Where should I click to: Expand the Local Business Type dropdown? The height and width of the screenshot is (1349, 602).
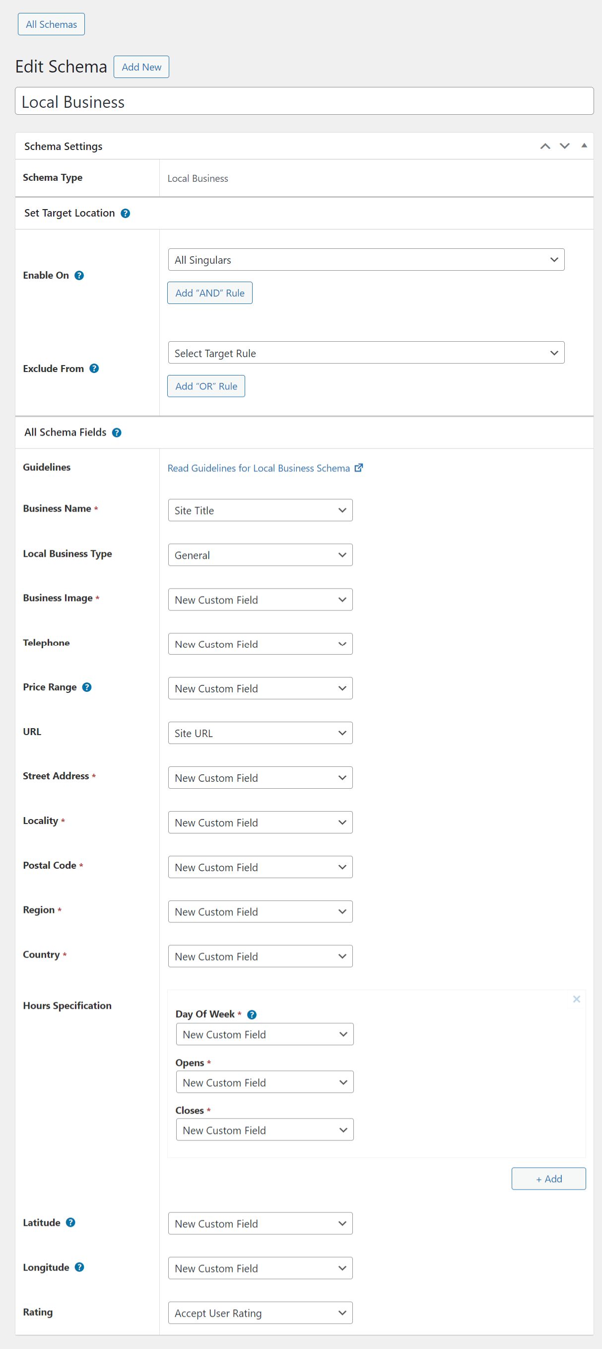point(260,555)
